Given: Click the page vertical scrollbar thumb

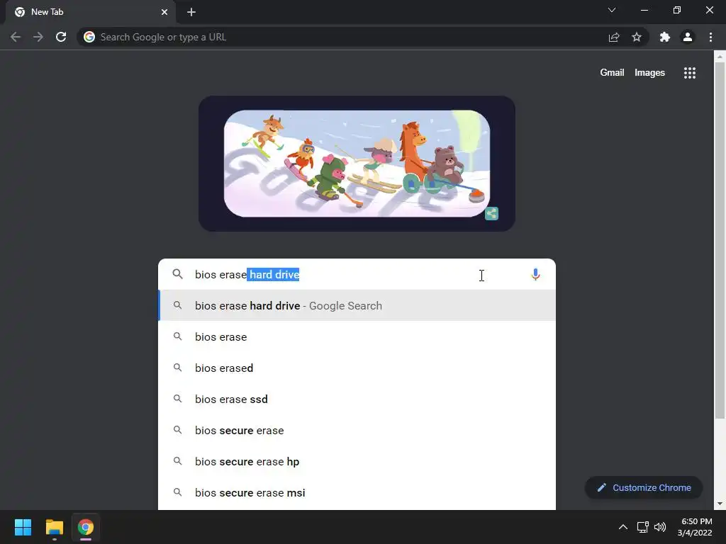Looking at the screenshot, I should point(720,241).
